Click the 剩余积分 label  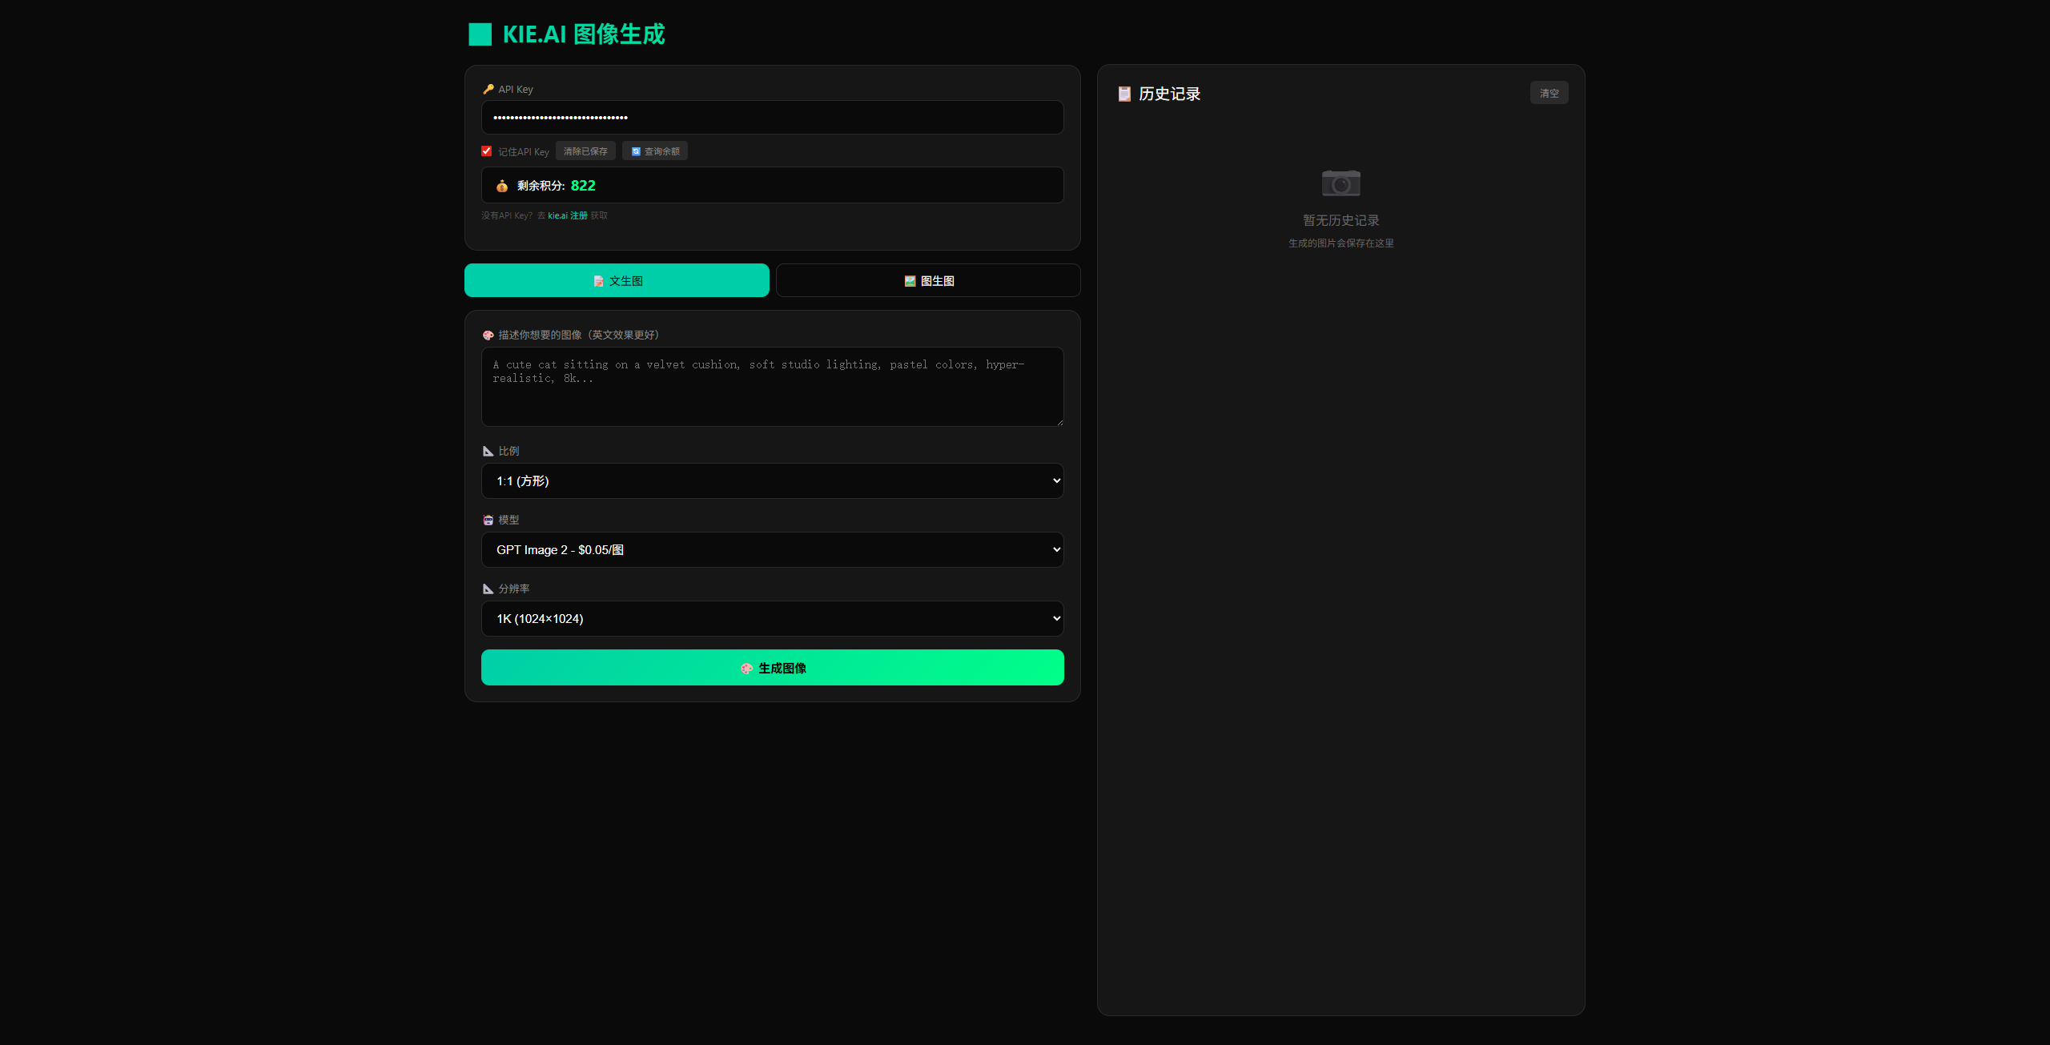541,186
